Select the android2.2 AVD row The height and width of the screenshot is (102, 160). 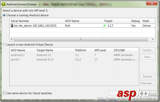(x=74, y=55)
